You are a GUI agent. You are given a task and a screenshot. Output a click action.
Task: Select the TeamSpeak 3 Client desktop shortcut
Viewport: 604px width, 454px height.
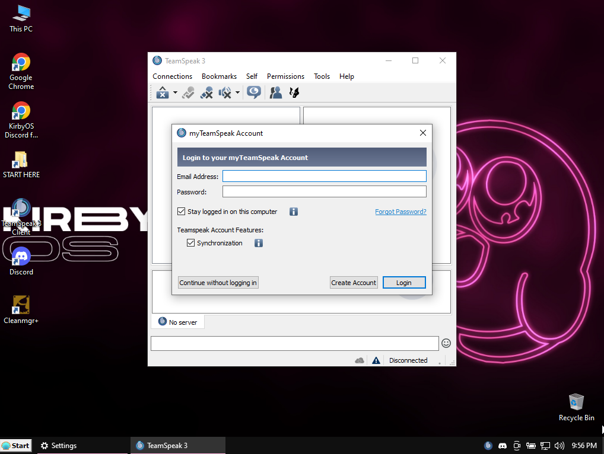pyautogui.click(x=21, y=217)
